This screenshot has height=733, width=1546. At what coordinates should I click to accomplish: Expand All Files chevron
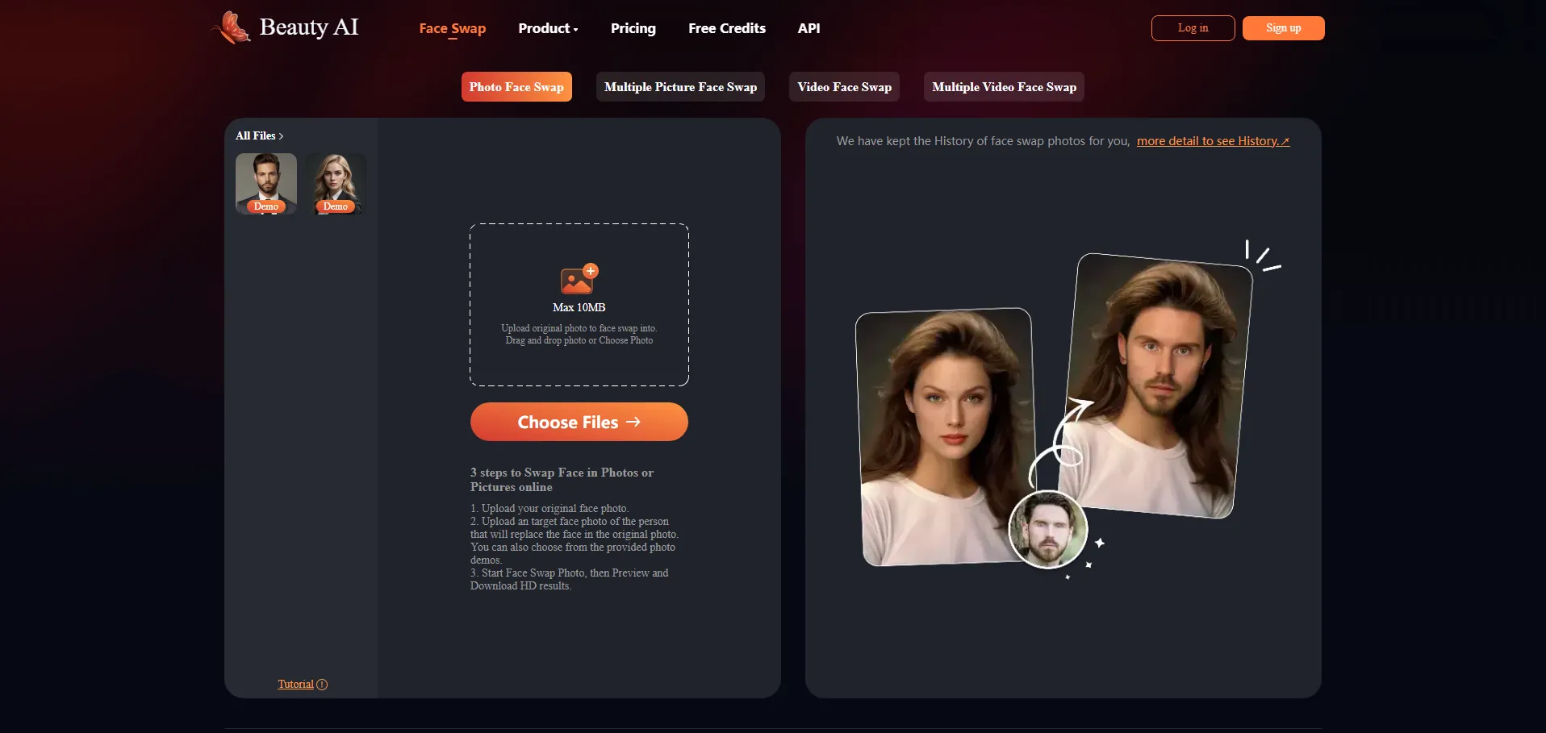pos(281,136)
